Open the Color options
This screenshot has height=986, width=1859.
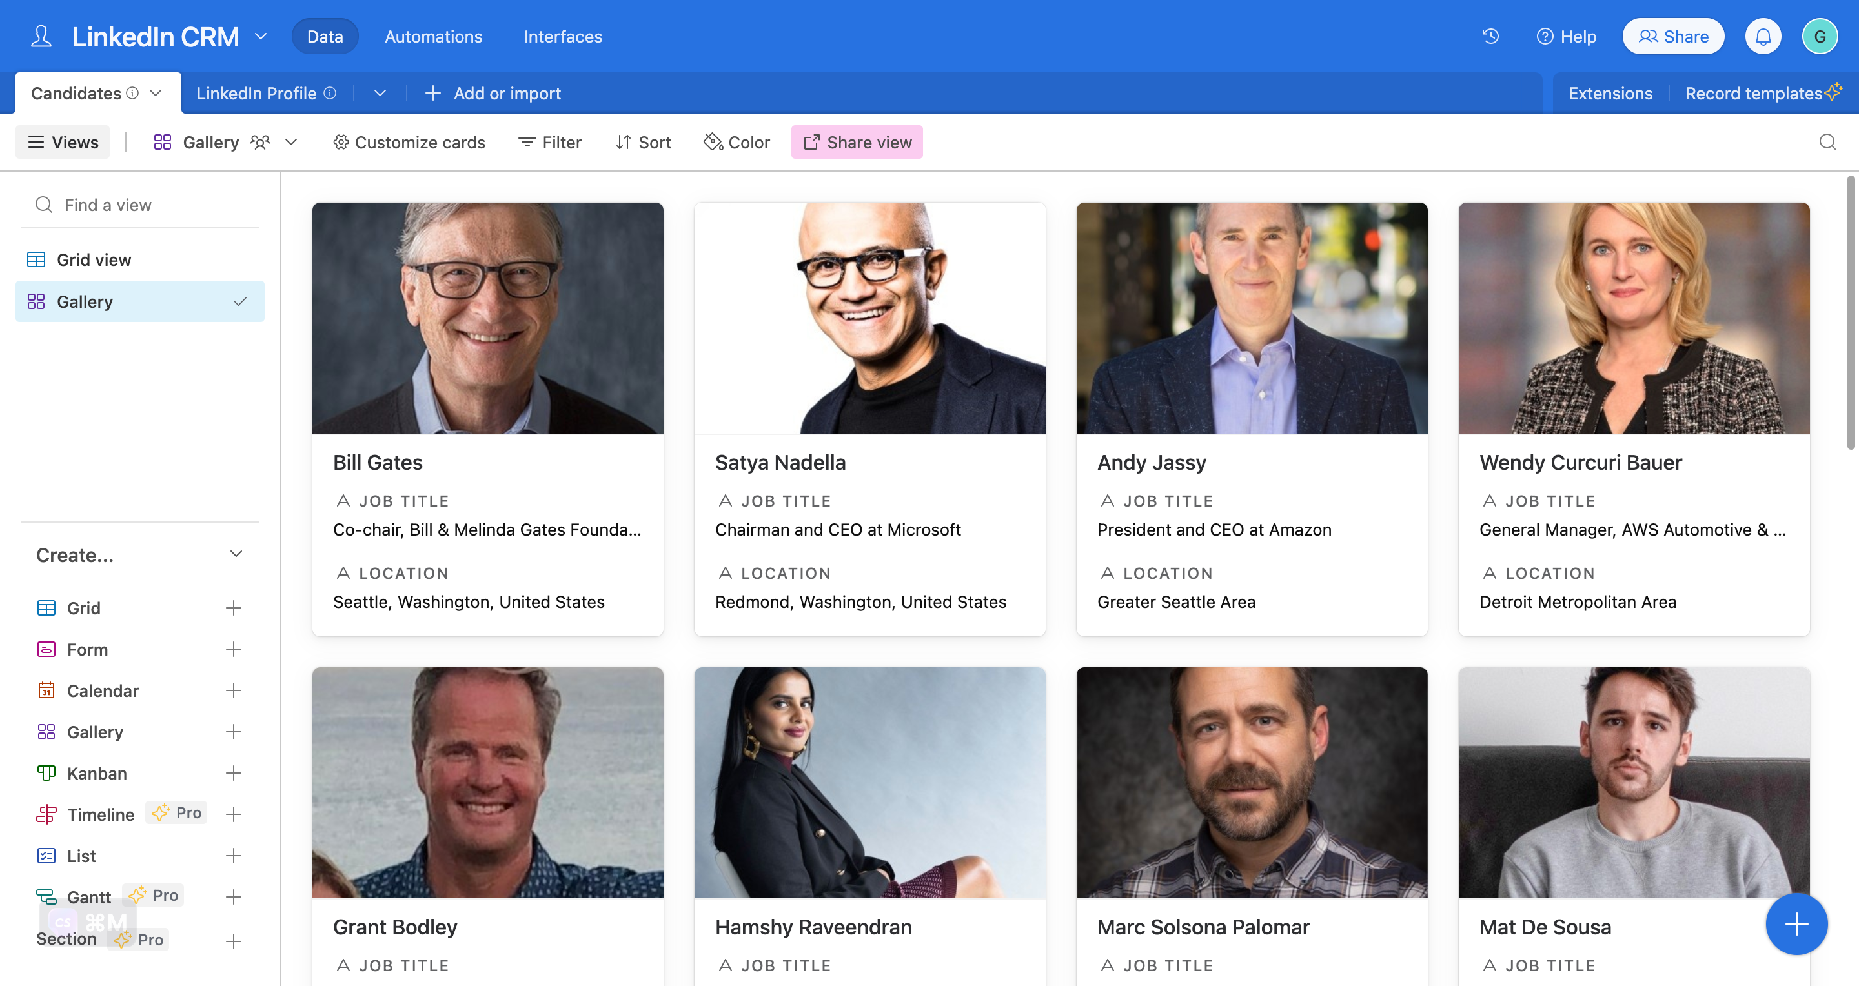(x=736, y=142)
